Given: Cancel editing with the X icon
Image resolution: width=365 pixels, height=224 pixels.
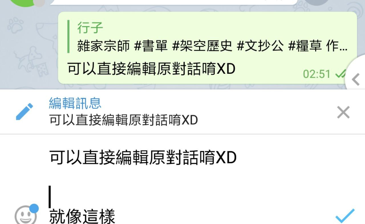Looking at the screenshot, I should pyautogui.click(x=343, y=113).
